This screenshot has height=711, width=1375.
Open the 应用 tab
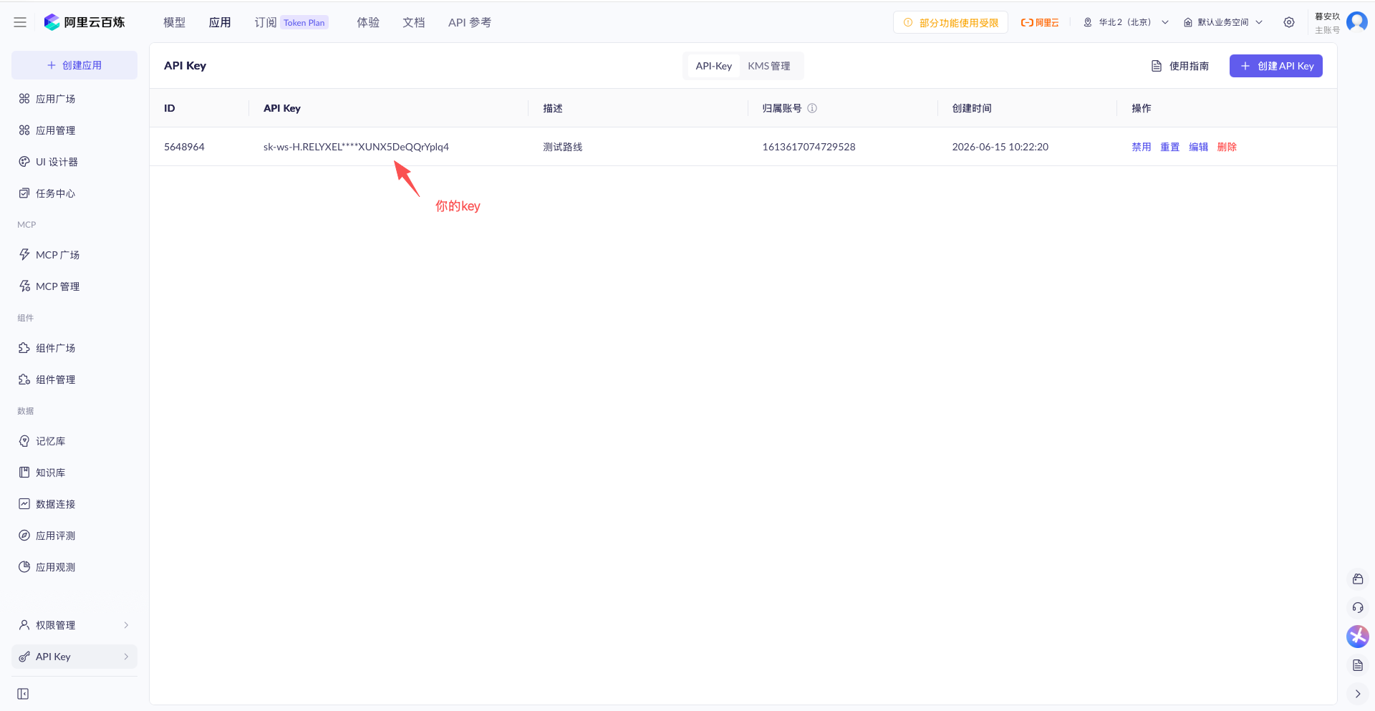220,22
